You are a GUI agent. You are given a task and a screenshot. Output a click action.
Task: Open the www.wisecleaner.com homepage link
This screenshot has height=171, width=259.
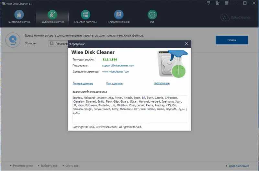116,72
